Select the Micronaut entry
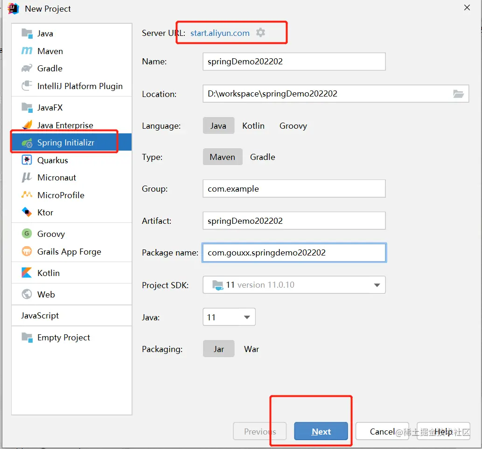 72,178
